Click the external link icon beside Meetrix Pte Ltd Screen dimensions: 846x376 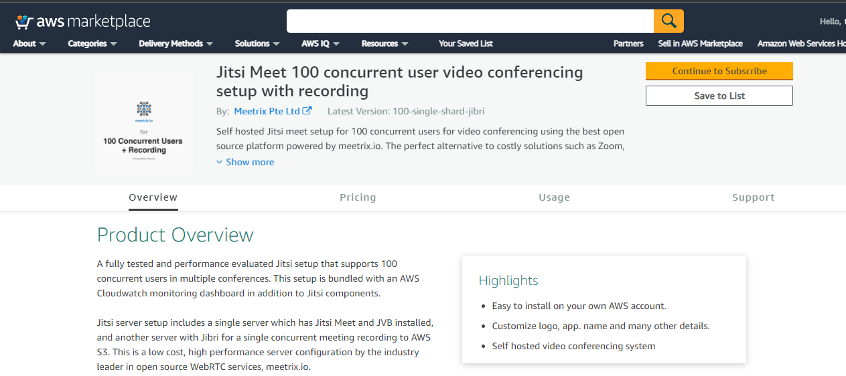[x=307, y=111]
